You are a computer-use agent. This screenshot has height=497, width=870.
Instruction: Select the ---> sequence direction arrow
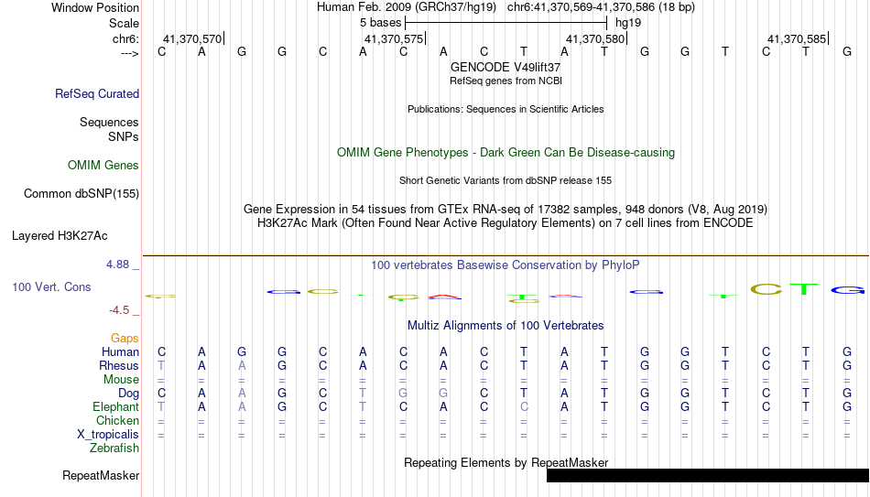[129, 53]
